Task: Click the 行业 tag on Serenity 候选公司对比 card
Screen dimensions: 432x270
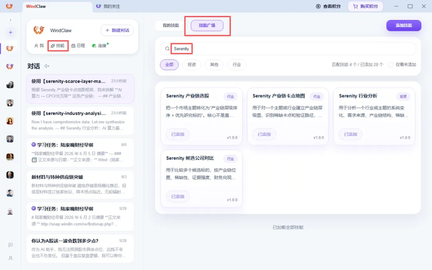Action: pyautogui.click(x=230, y=159)
